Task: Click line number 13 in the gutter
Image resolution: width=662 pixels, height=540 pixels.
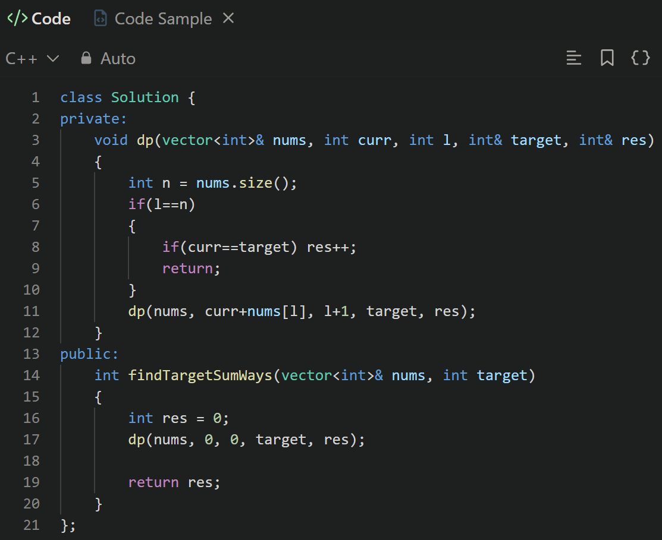Action: click(32, 354)
